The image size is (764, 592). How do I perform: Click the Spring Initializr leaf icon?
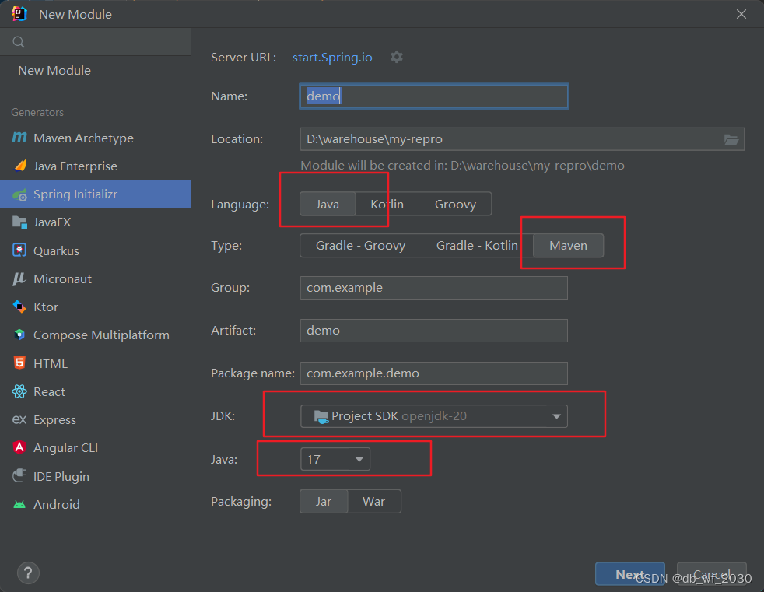coord(19,194)
